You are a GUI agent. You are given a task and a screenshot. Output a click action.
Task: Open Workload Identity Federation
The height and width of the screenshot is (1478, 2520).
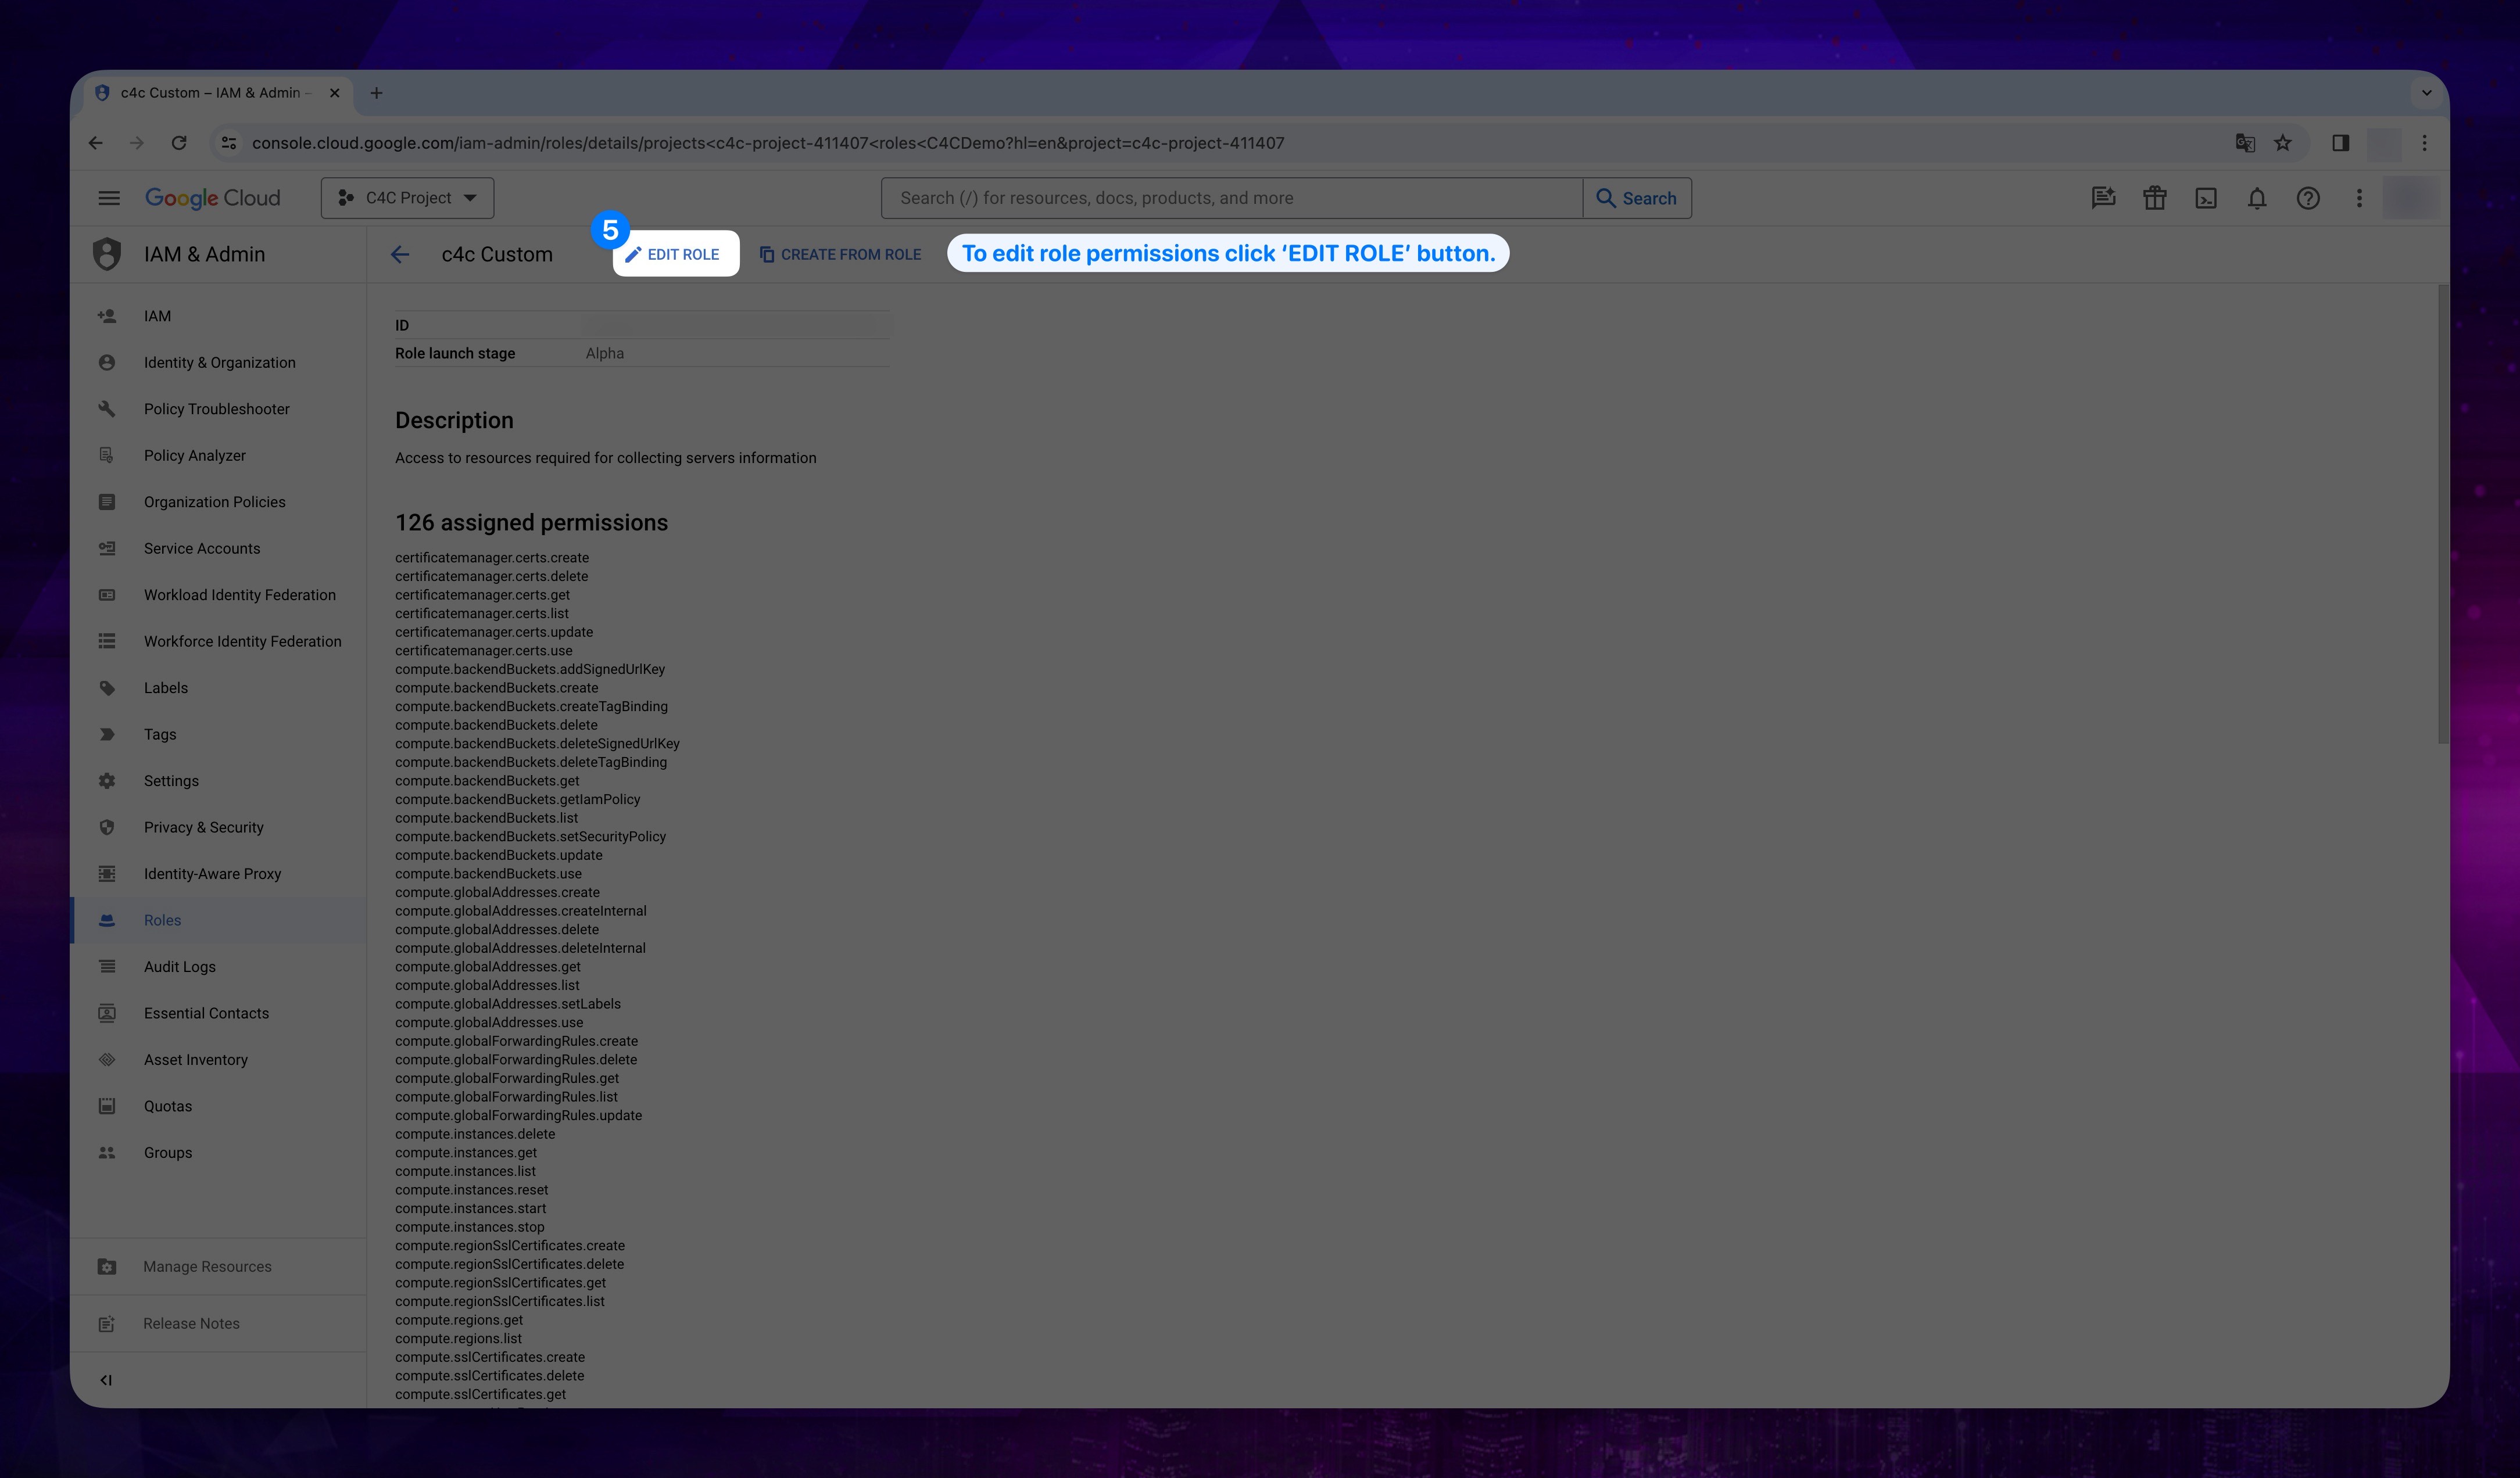(218, 594)
